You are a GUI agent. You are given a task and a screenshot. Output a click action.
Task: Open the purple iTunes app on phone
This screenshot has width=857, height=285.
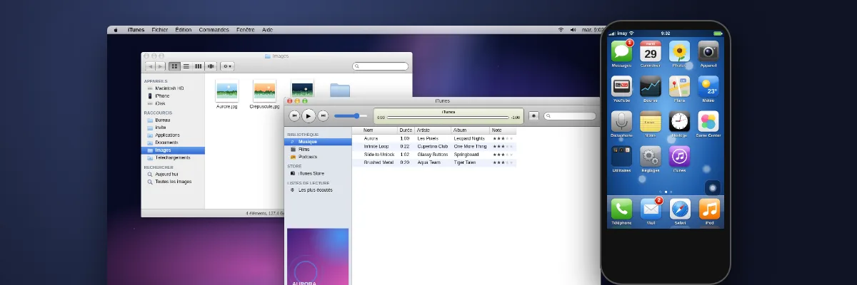679,156
